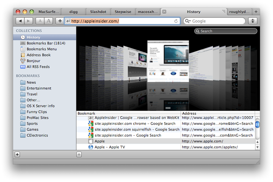Click the plus button below bookmark list
Screen dimensions: 273x182
click(79, 154)
